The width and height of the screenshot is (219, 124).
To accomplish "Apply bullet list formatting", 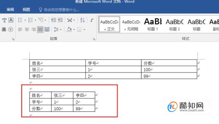I will [20, 20].
